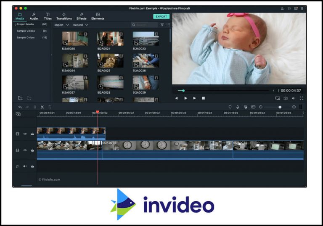This screenshot has height=226, width=323.
Task: Select clip thumbnail 5I2A0025
Action: 111,60
